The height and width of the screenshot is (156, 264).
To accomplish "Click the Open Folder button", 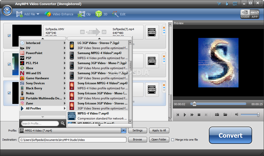I will [159, 140].
